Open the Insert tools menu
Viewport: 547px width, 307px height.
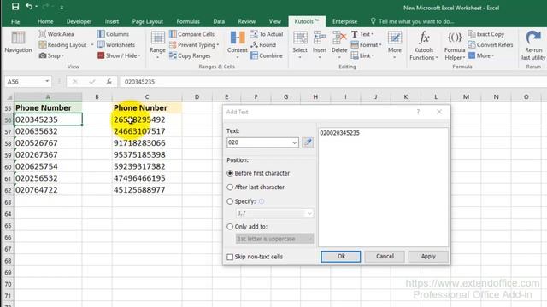coord(320,44)
